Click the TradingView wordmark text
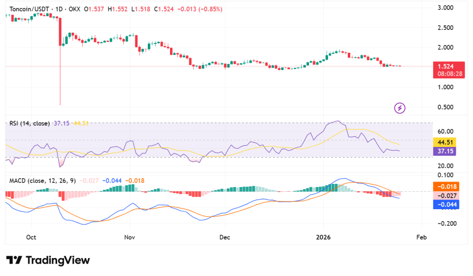Image resolution: width=473 pixels, height=276 pixels. click(58, 260)
